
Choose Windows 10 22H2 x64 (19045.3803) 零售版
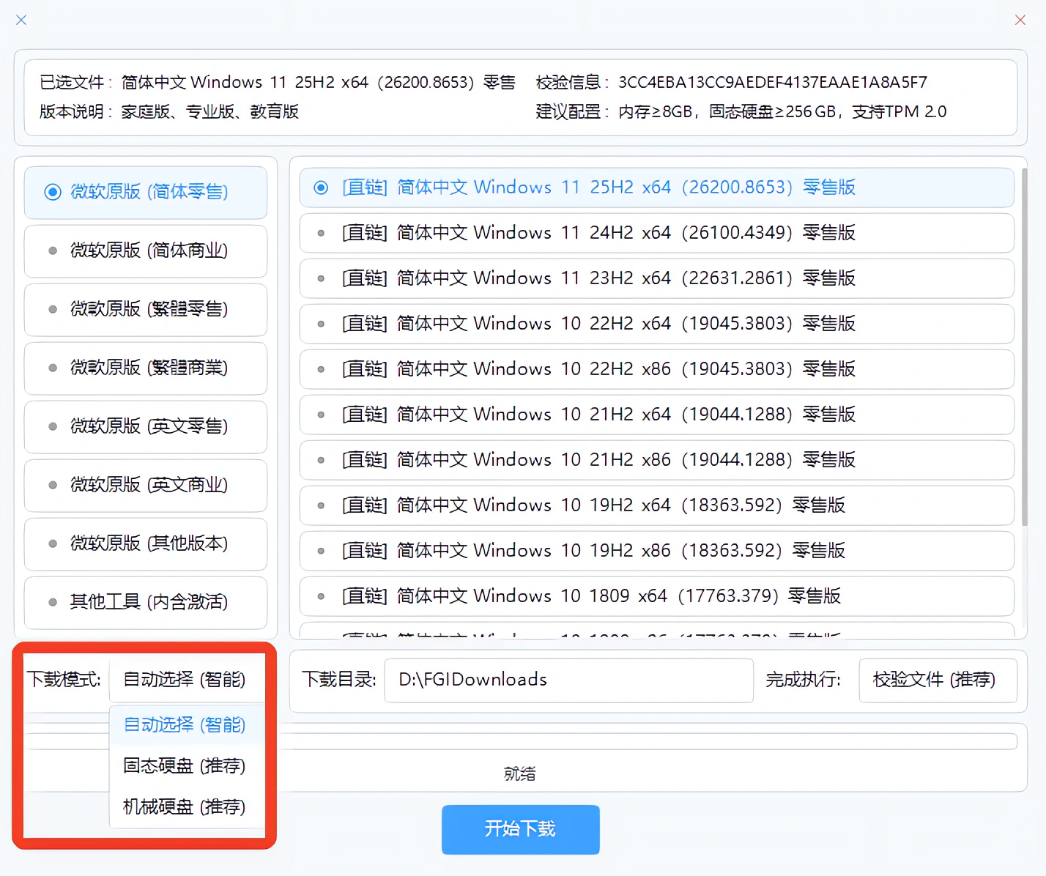657,324
